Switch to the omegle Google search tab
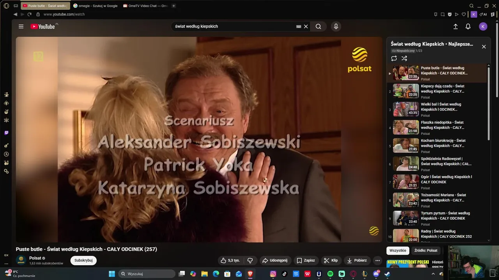 point(96,6)
